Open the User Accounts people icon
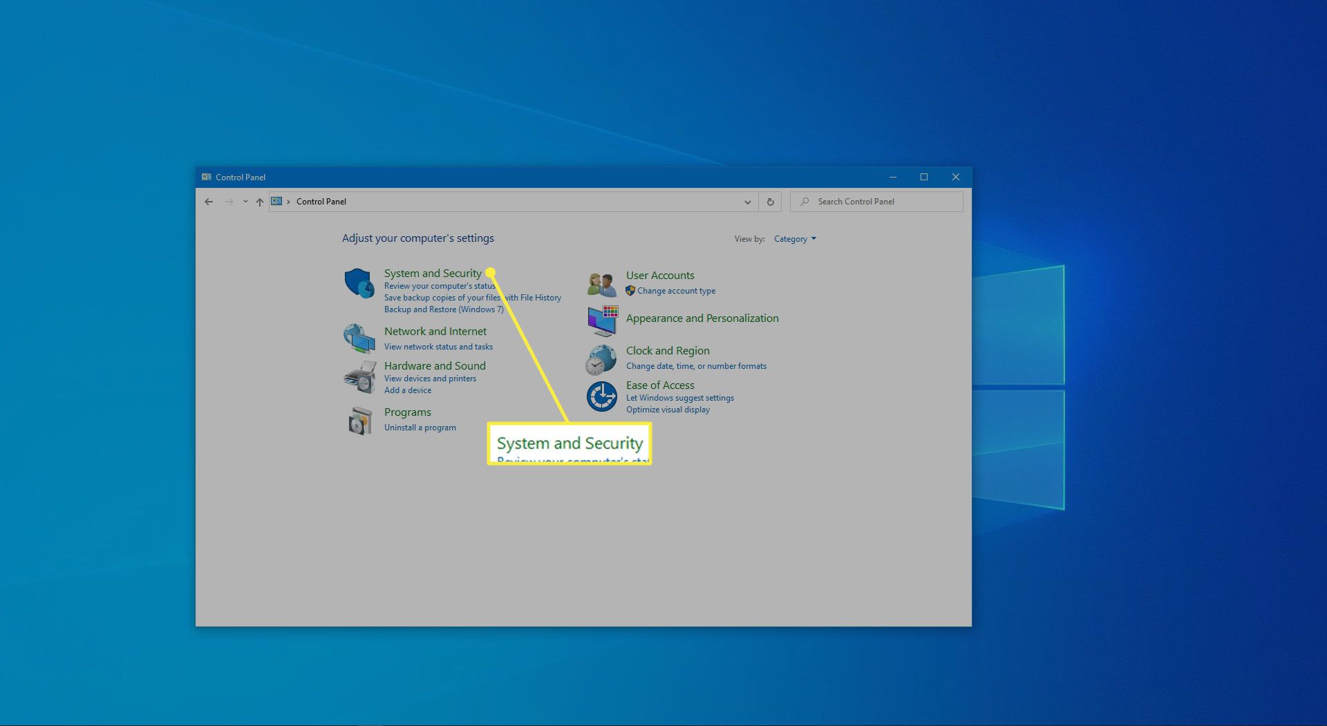 click(602, 284)
